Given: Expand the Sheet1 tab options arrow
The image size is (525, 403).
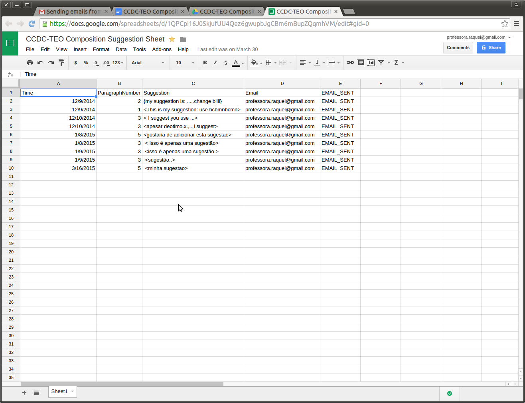Looking at the screenshot, I should [x=72, y=391].
